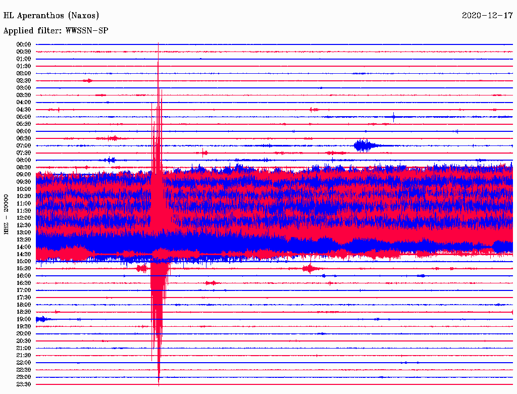Select the 04:00 time label
This screenshot has height=394, width=517.
pyautogui.click(x=24, y=103)
